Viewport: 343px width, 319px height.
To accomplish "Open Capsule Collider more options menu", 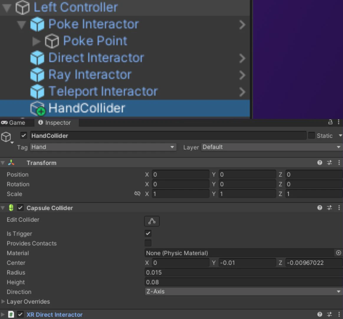I will (339, 207).
